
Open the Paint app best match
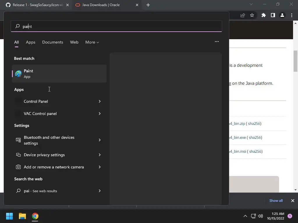(x=59, y=73)
